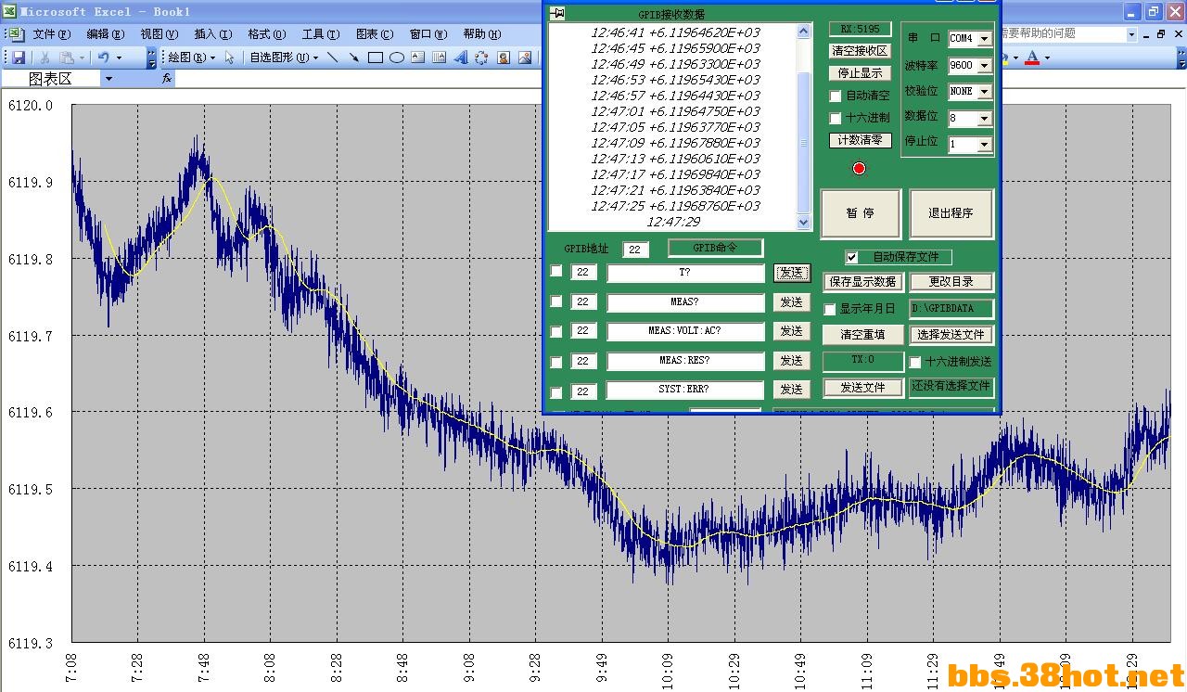The image size is (1187, 692).
Task: Insert diagram or organization chart icon
Action: click(x=481, y=58)
